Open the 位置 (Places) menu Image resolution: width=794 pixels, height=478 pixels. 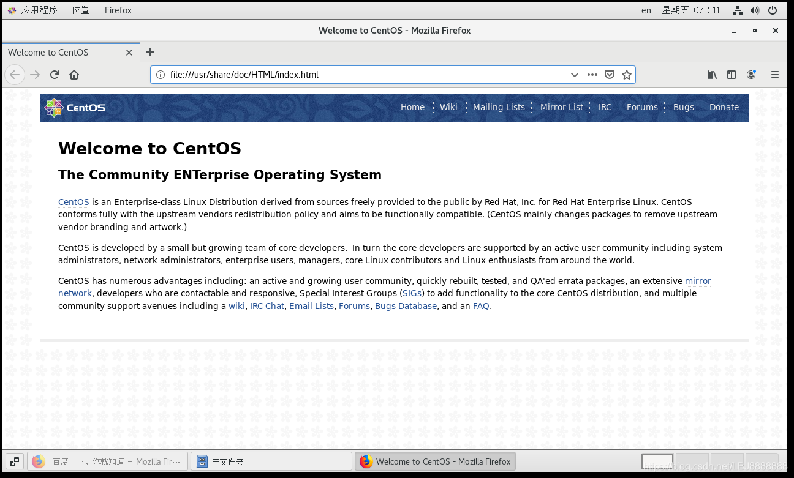point(80,10)
